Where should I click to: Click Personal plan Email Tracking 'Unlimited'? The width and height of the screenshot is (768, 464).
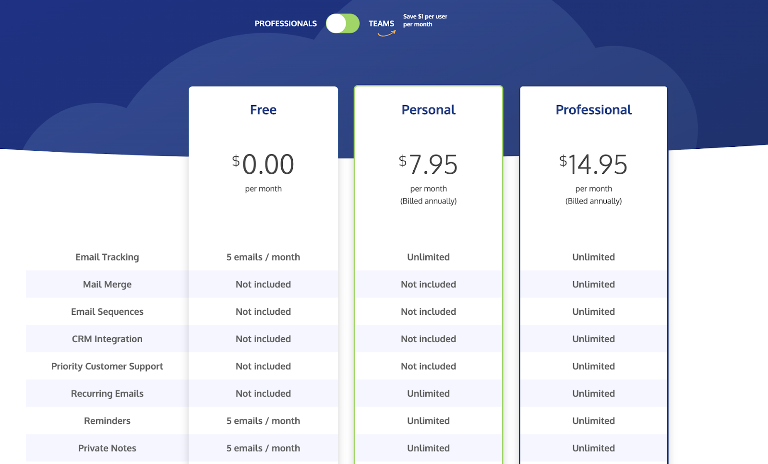pos(429,257)
